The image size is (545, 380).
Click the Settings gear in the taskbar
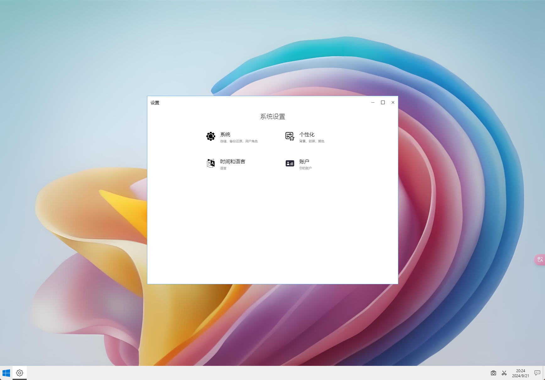pos(19,373)
